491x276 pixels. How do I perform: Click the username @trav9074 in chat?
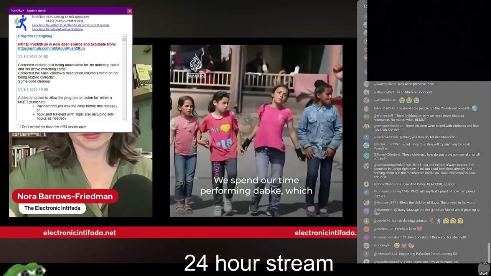pos(381,221)
